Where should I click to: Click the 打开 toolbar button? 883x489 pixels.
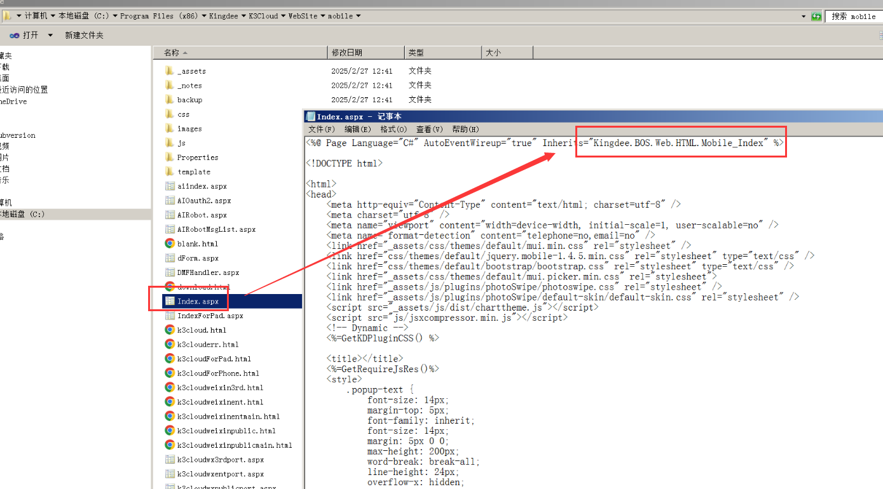tap(25, 36)
